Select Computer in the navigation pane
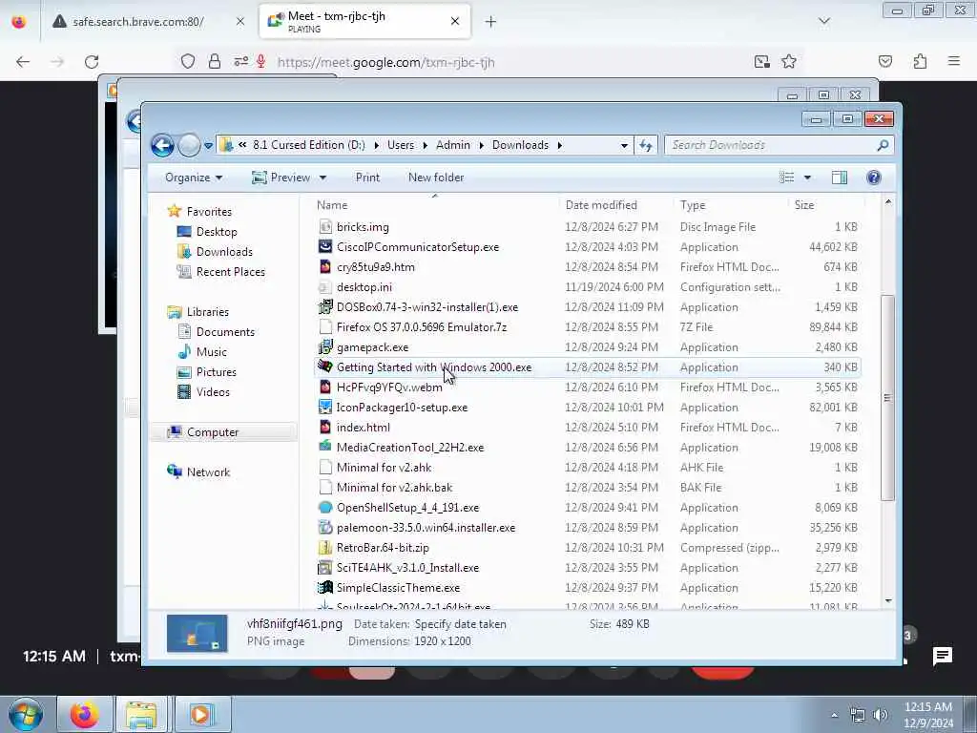 pyautogui.click(x=213, y=432)
